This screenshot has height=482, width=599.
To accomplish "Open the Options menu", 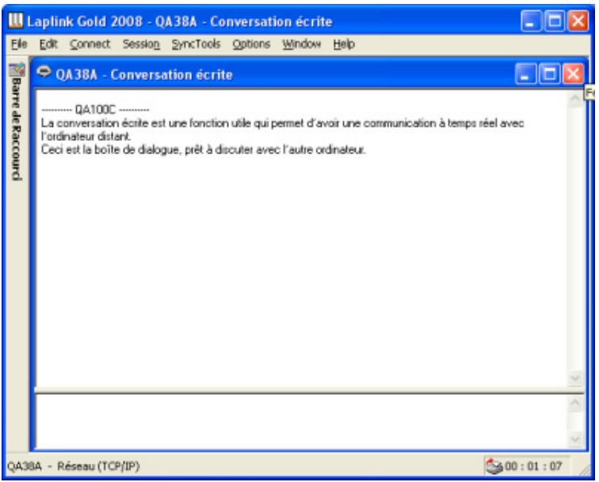I will [251, 44].
